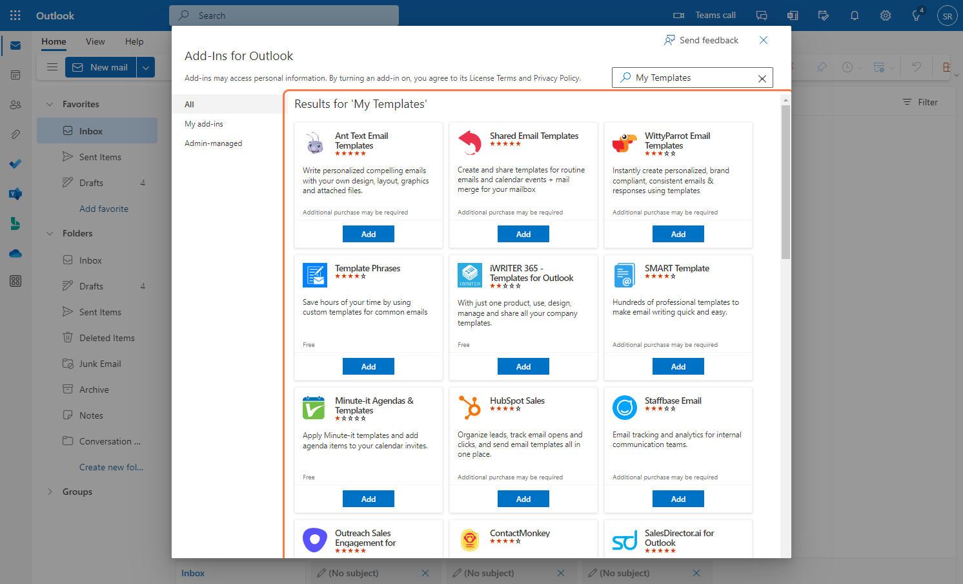Select the Inbox tab at bottom
Viewport: 963px width, 584px height.
click(x=240, y=573)
